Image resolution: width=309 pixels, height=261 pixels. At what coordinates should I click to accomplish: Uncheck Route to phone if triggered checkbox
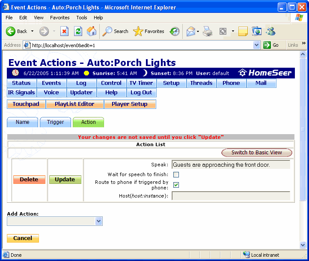[176, 185]
